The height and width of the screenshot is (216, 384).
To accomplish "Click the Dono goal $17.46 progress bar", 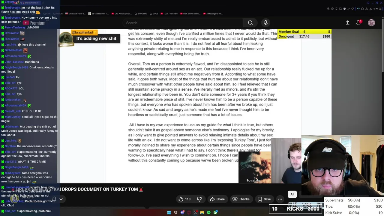I will pyautogui.click(x=304, y=36).
